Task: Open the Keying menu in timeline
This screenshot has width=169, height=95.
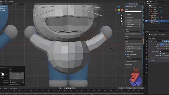Action: [6, 88]
